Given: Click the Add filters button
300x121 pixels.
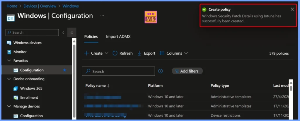Looking at the screenshot, I should coord(187,71).
